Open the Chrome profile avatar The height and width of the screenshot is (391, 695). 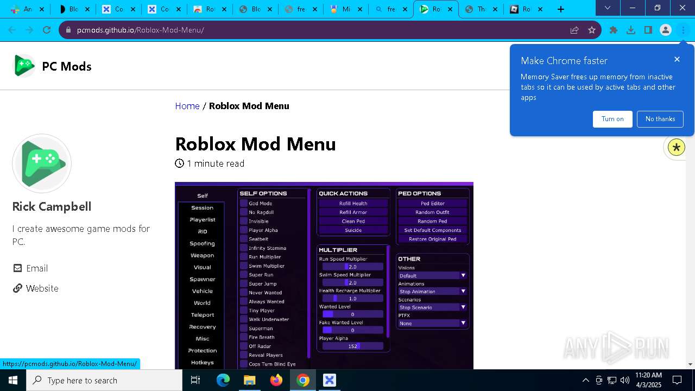(666, 30)
